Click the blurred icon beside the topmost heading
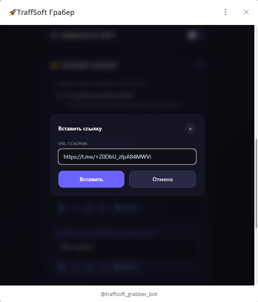 point(54,35)
